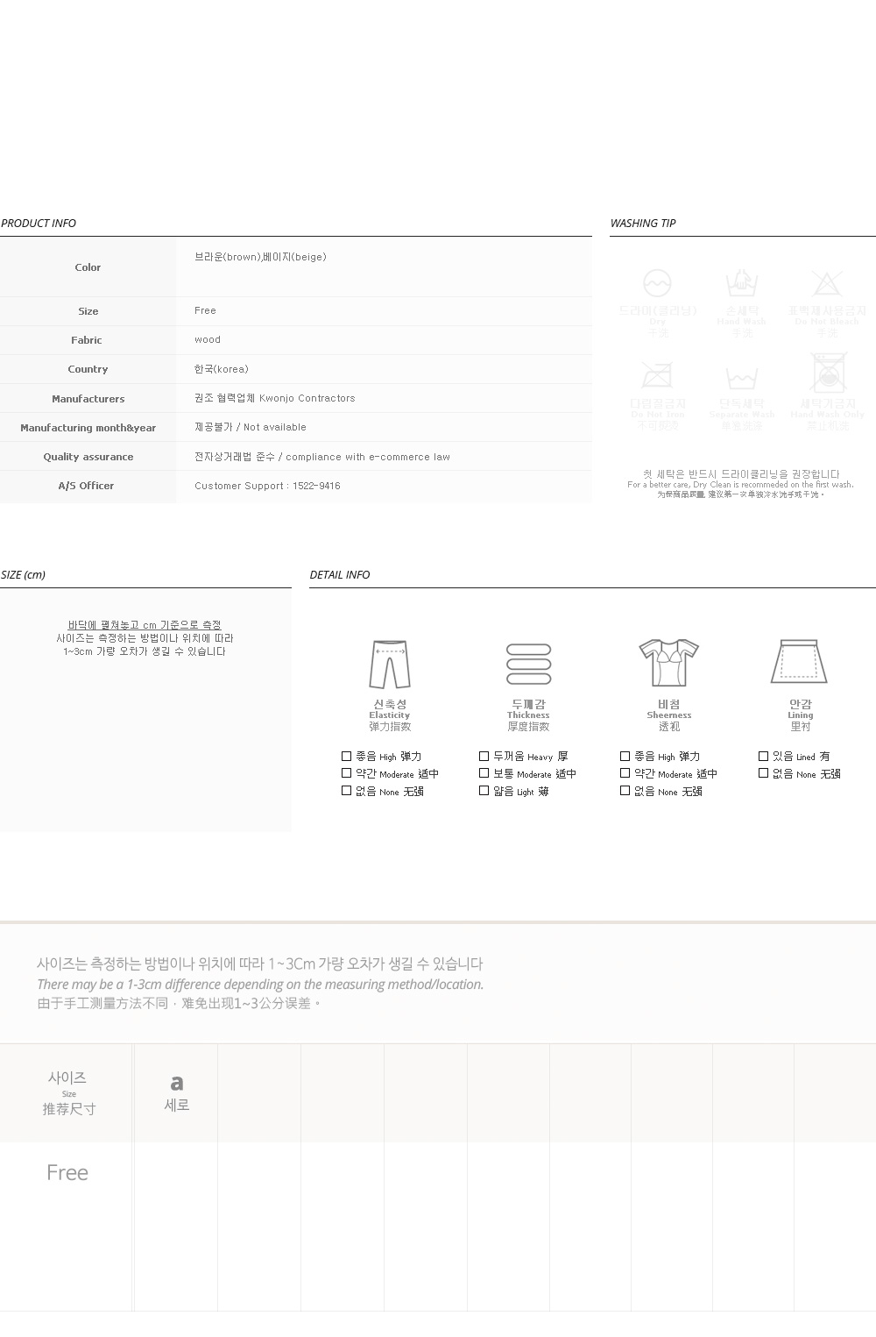Click the Free size row label
This screenshot has width=876, height=1337.
point(67,1172)
